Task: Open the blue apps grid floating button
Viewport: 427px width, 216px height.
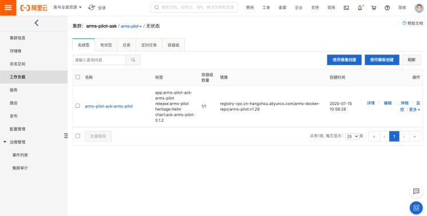Action: click(416, 208)
